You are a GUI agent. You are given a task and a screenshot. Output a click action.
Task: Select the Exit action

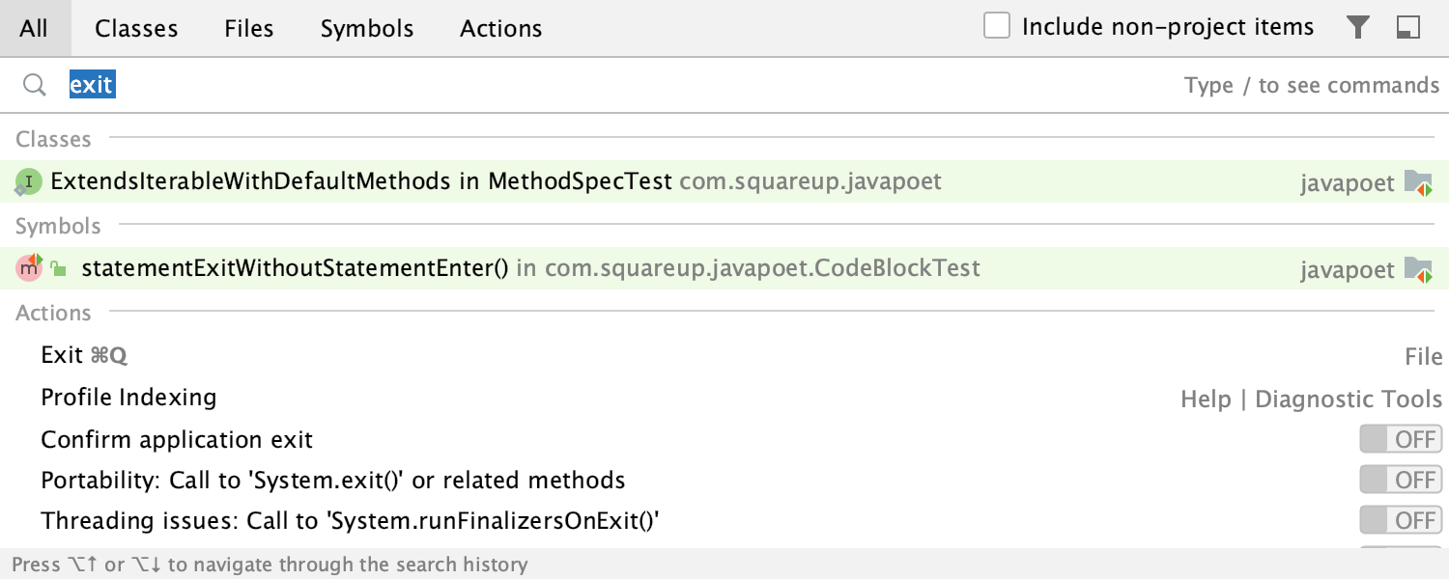(x=62, y=355)
